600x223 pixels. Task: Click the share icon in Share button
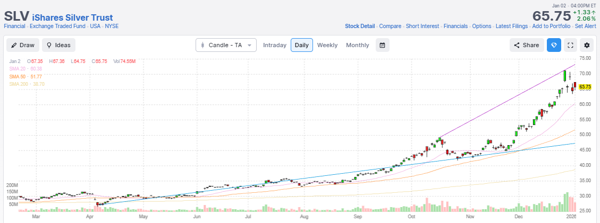click(517, 45)
